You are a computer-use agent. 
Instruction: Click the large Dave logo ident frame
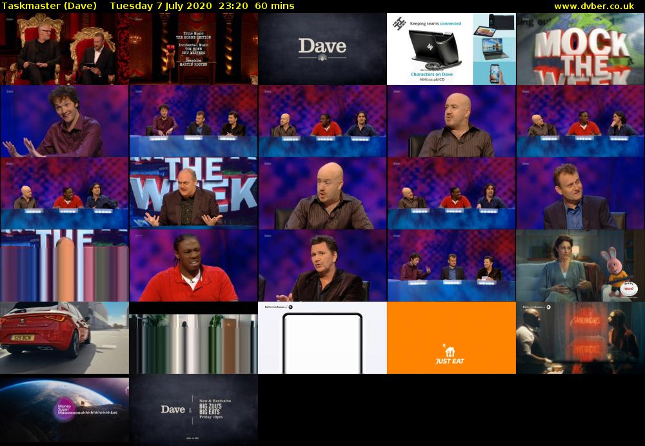click(x=322, y=49)
